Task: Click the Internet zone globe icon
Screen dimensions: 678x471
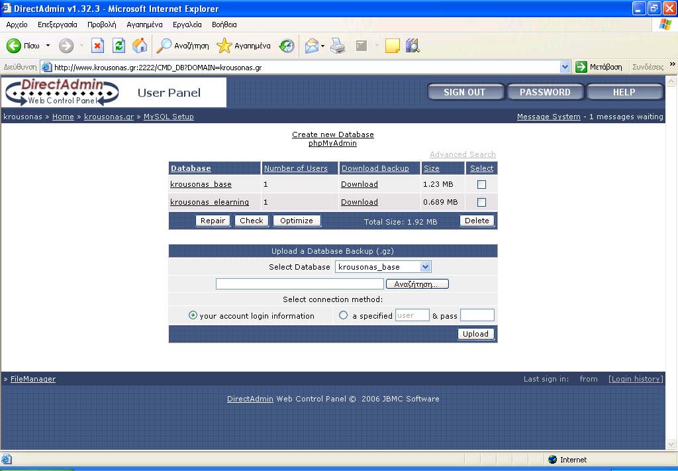Action: 552,459
